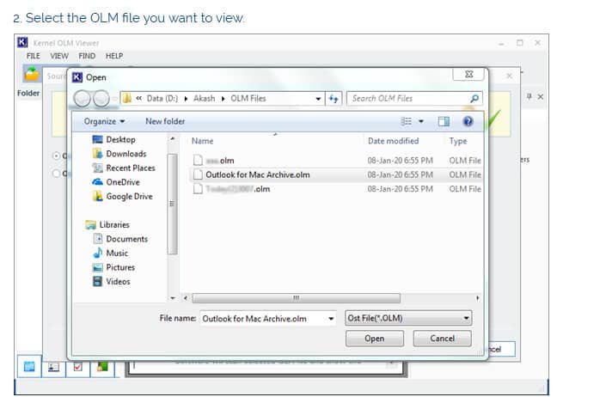Sort by the Type column header
Image resolution: width=600 pixels, height=397 pixels.
458,141
